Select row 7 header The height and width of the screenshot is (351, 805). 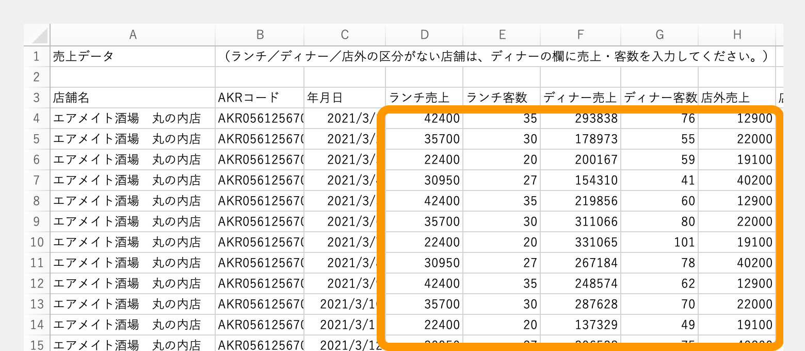click(37, 180)
